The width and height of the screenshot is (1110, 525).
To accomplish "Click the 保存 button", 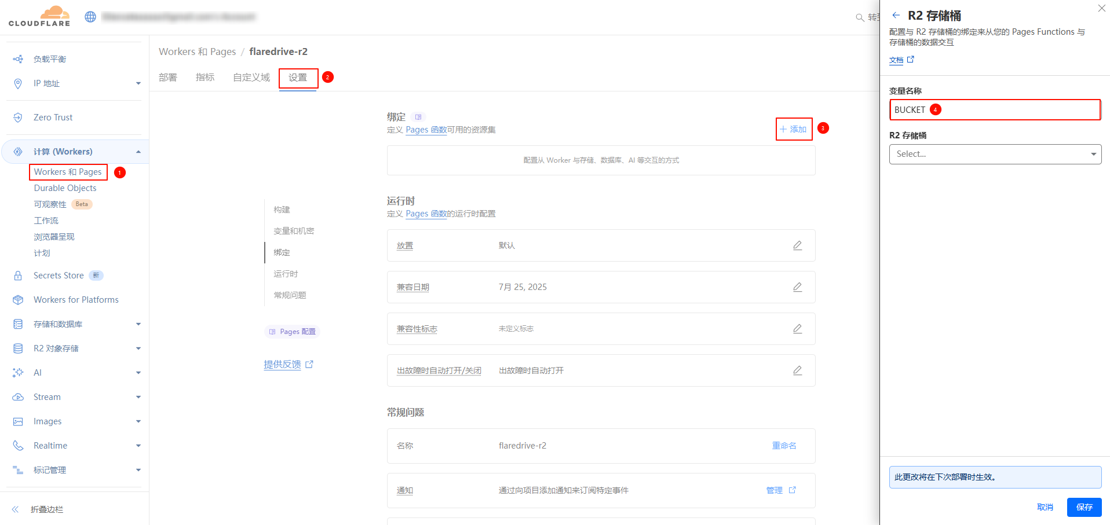I will point(1084,507).
